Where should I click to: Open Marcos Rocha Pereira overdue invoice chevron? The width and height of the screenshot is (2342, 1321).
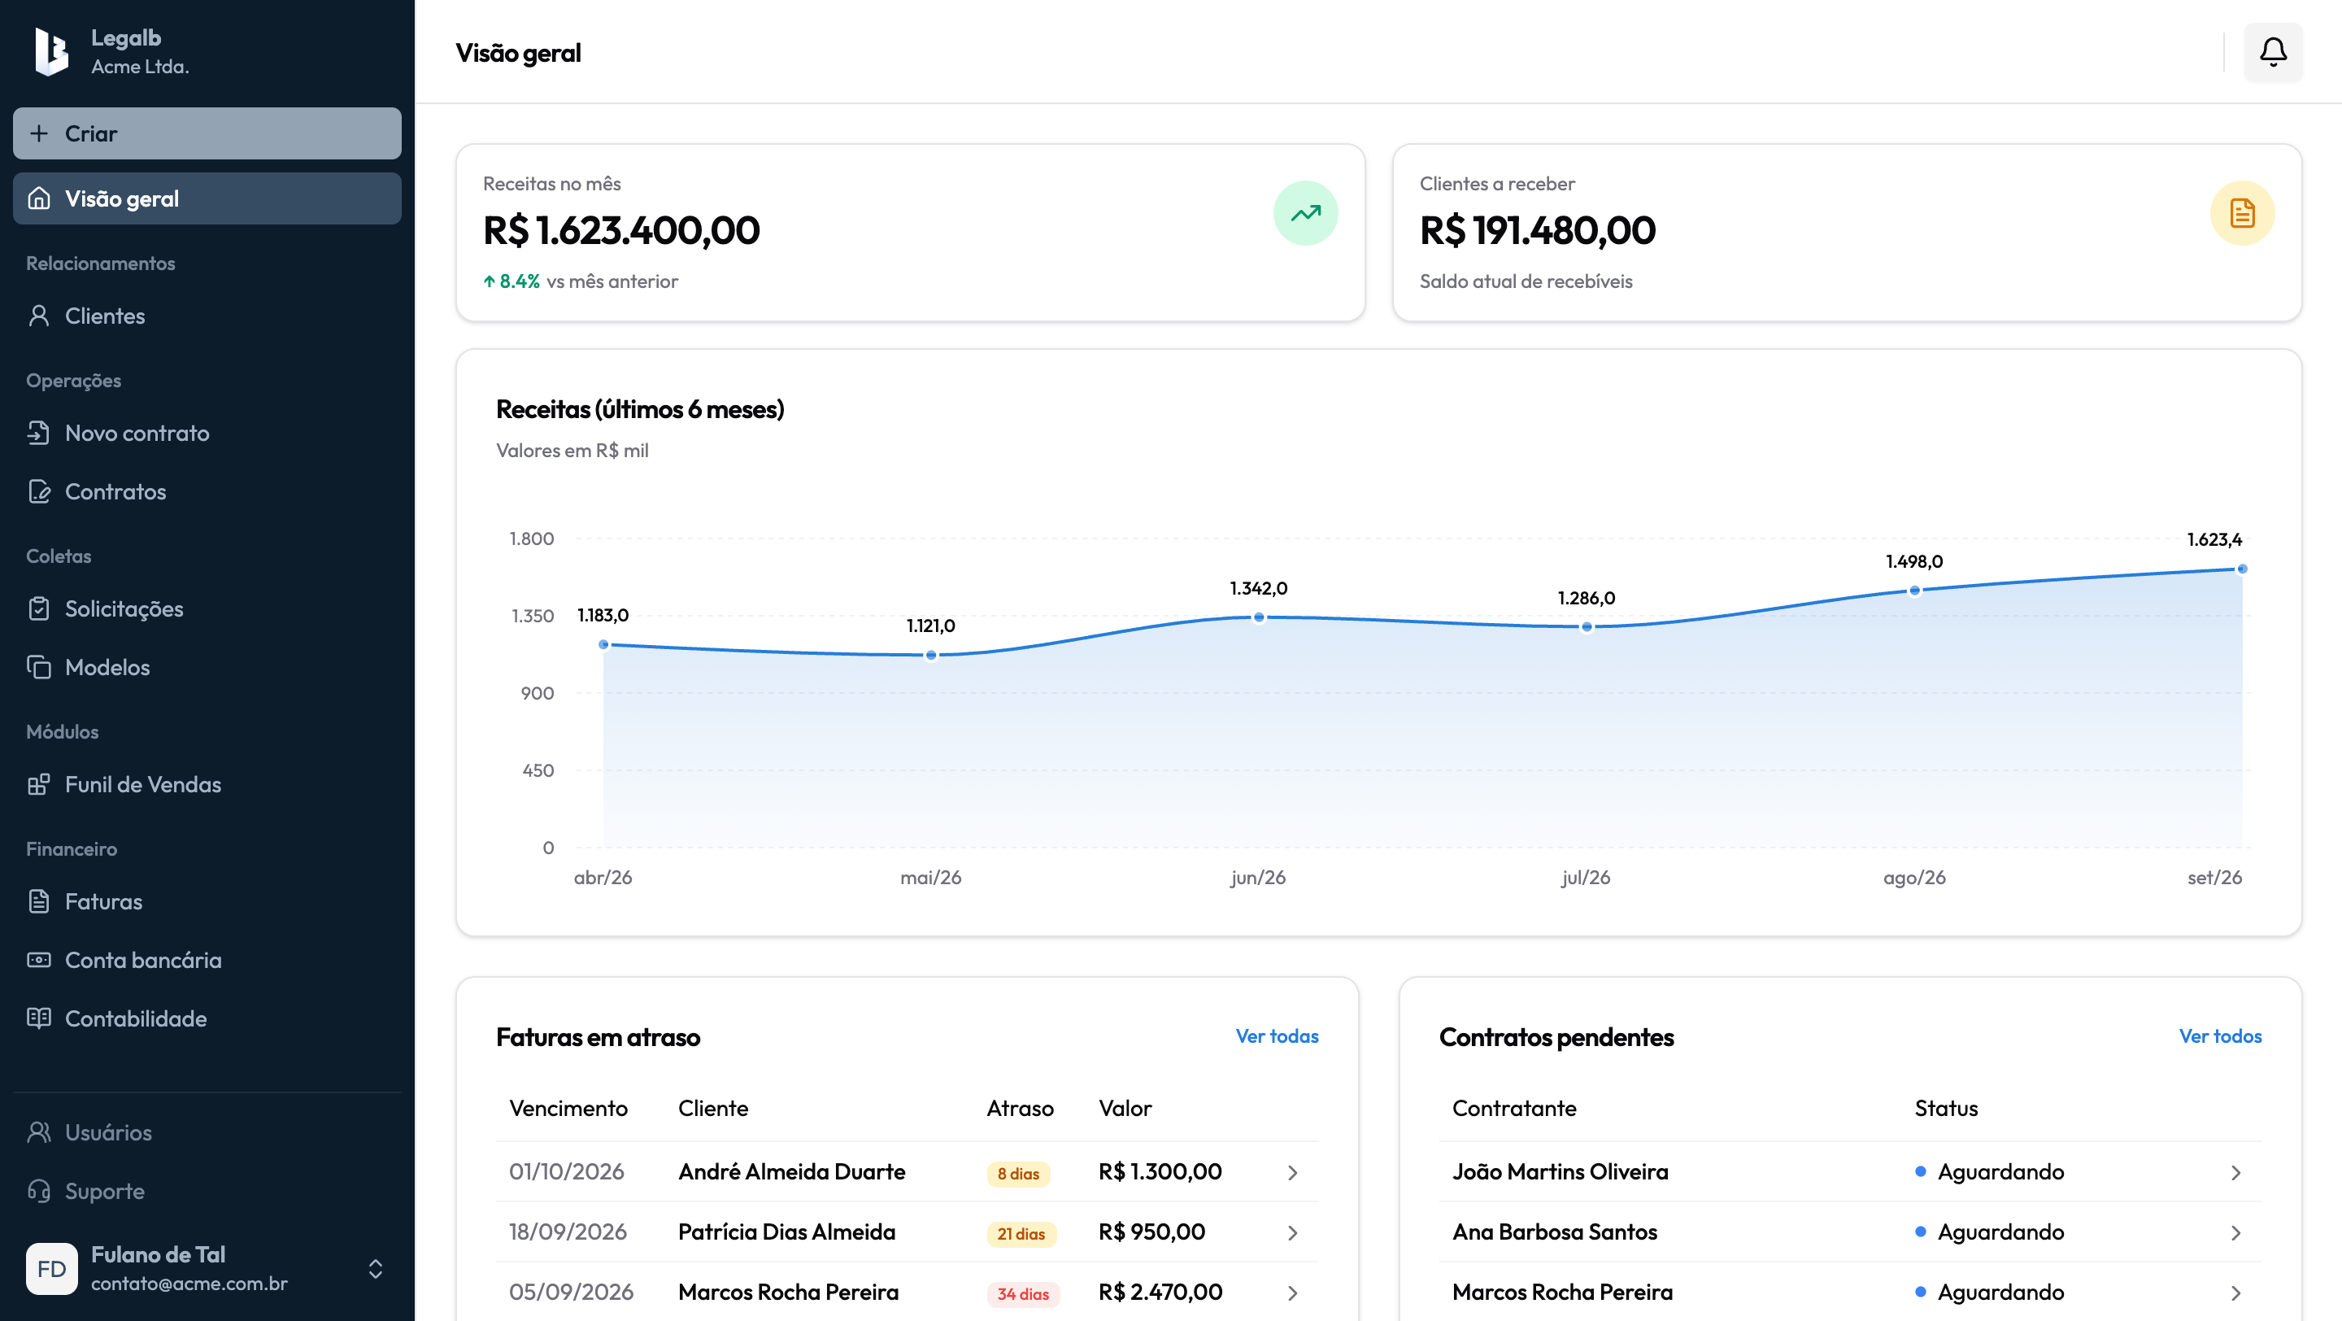[x=1292, y=1292]
